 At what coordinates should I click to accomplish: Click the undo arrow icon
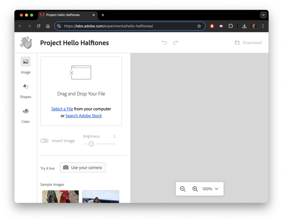tap(164, 42)
